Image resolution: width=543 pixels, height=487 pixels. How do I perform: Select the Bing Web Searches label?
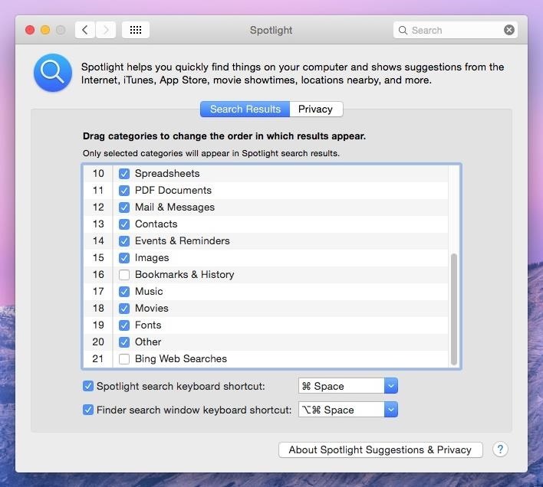(181, 359)
